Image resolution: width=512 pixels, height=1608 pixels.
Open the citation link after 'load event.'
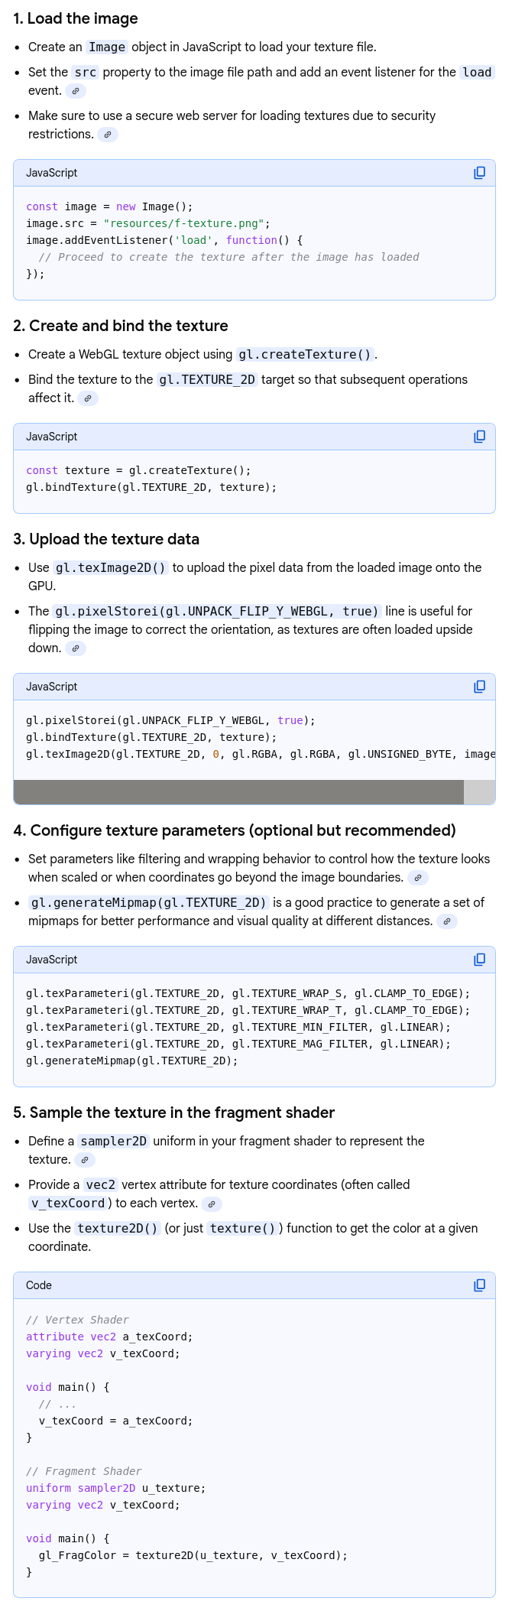(76, 91)
